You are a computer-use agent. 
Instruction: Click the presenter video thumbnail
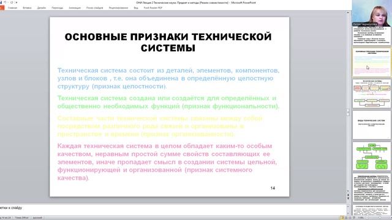click(372, 13)
